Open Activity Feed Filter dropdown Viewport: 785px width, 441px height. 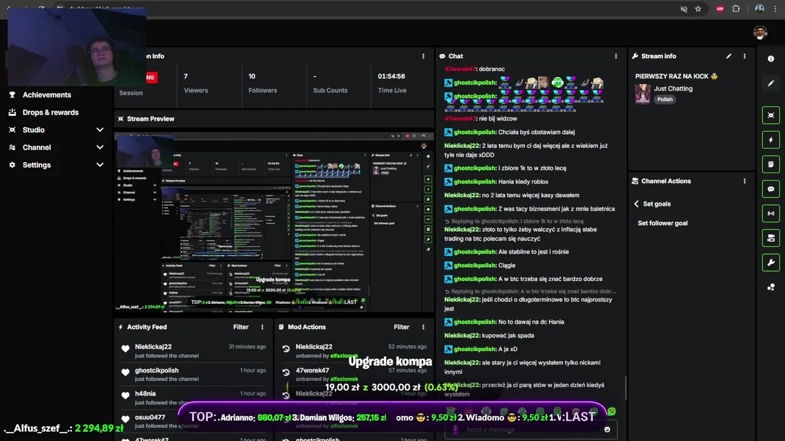[241, 327]
